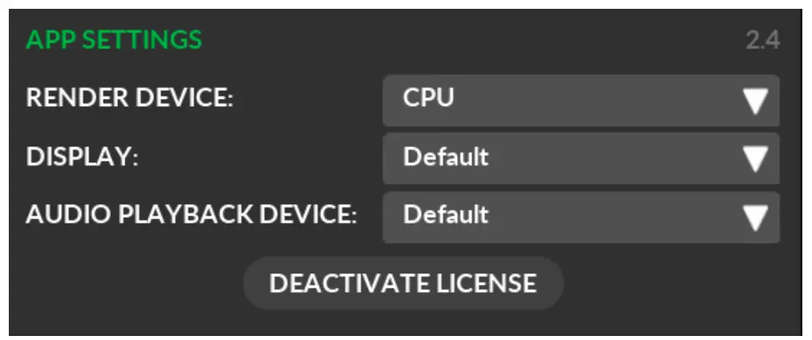812x340 pixels.
Task: Click the App Settings green heading
Action: point(114,39)
